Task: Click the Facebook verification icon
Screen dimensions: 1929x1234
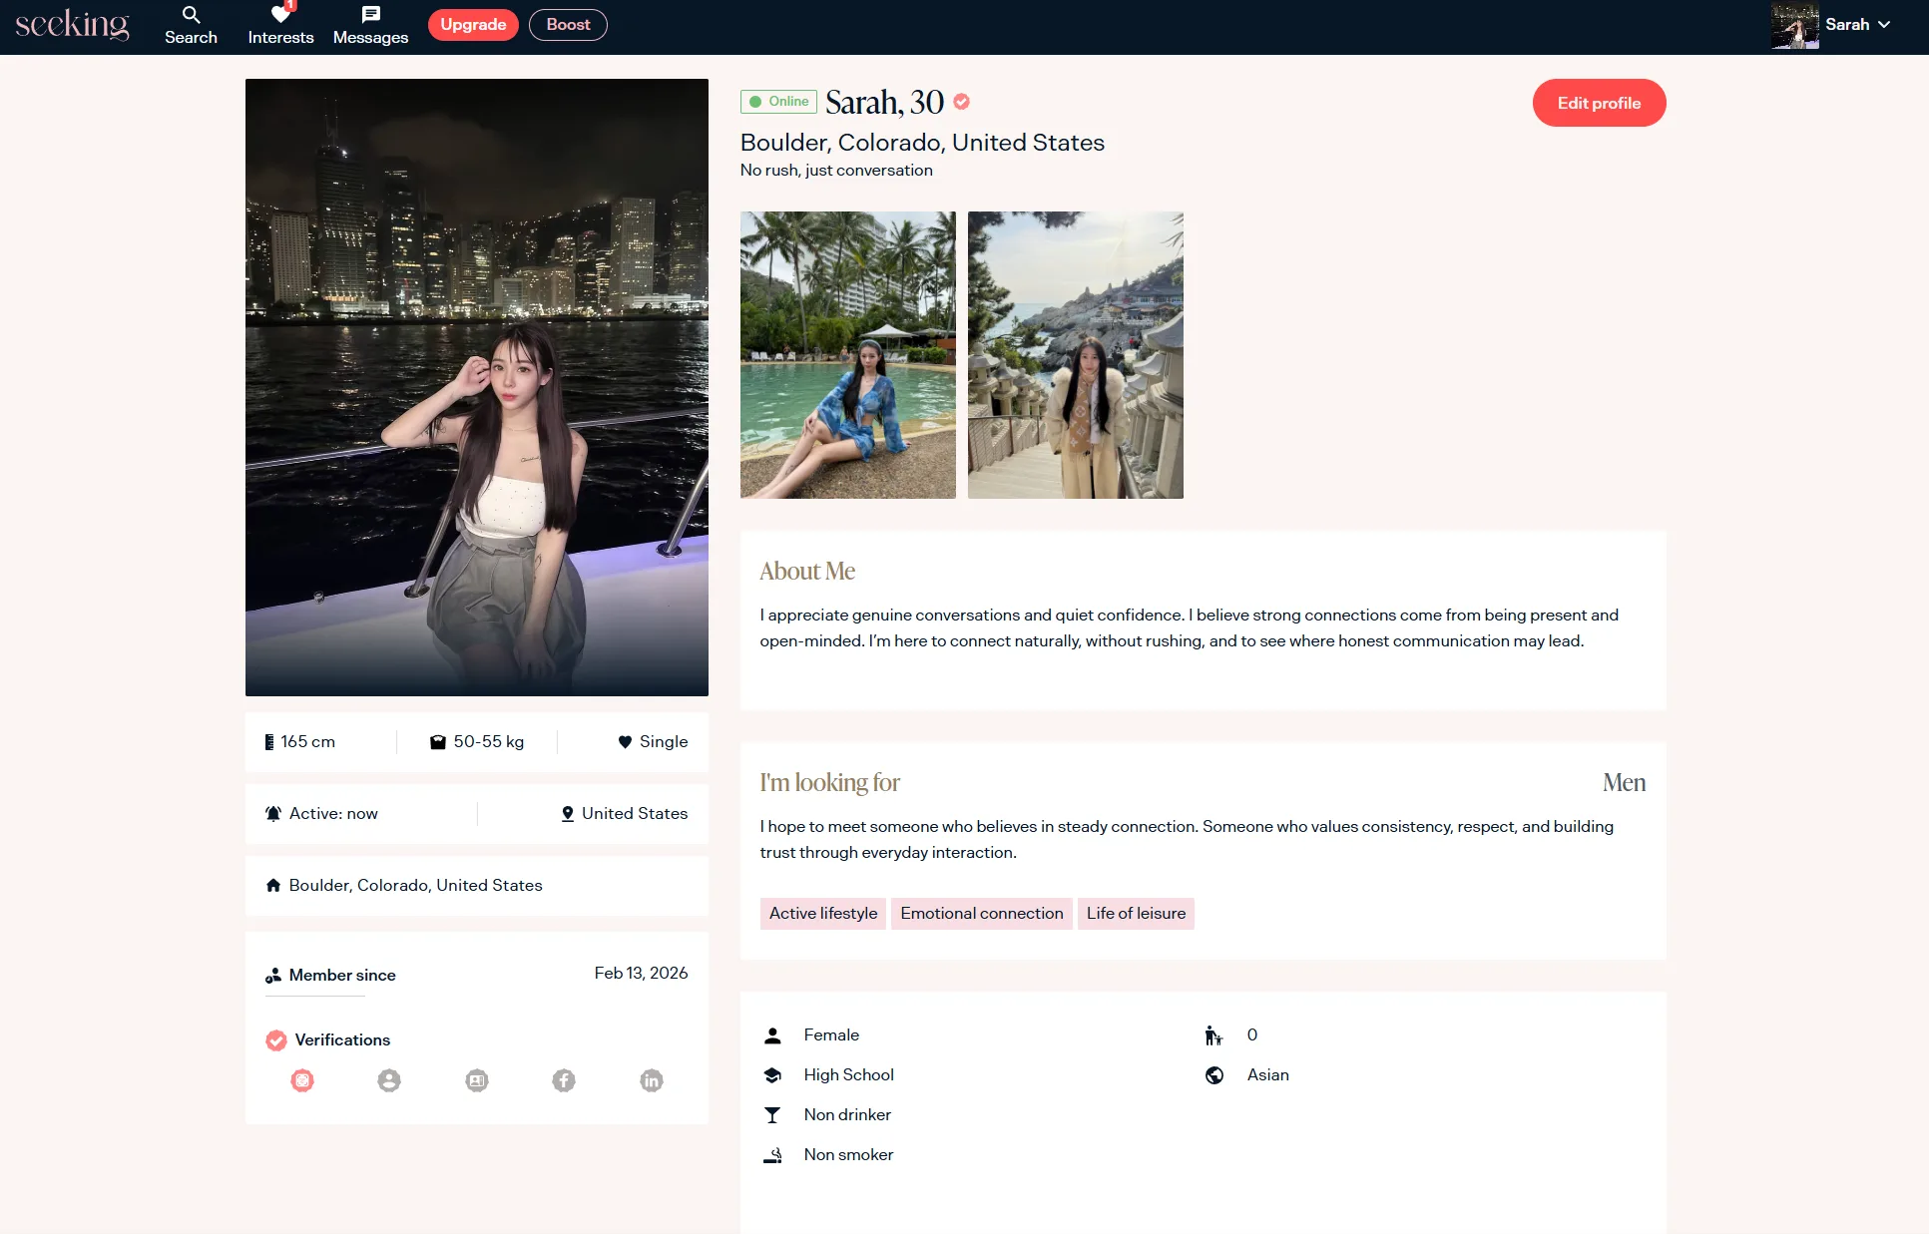Action: point(564,1080)
